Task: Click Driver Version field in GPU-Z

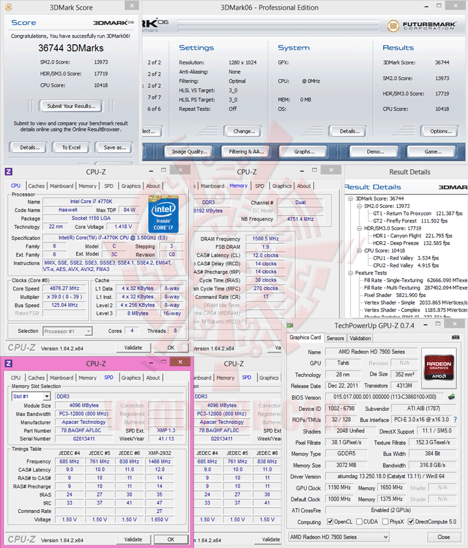Action: [391, 476]
